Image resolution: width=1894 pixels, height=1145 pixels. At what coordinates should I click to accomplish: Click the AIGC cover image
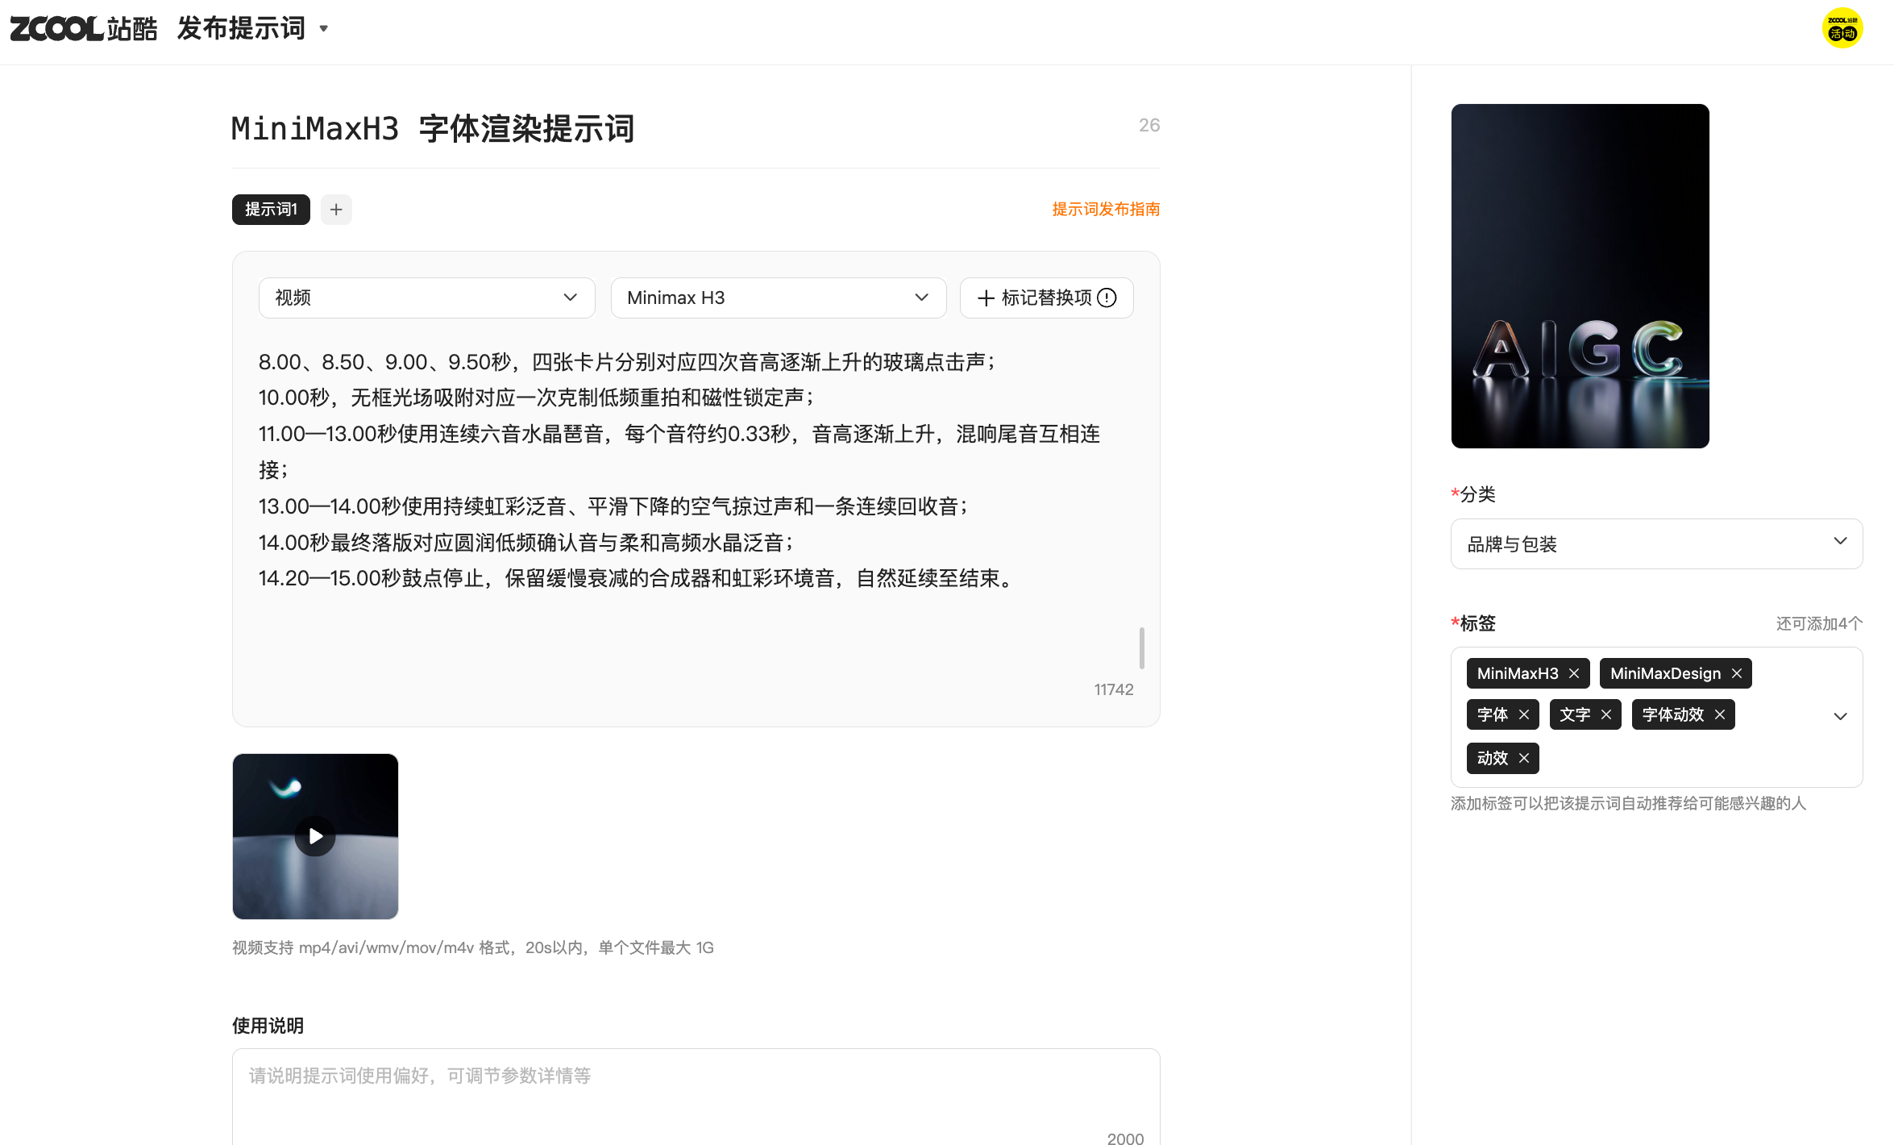1580,276
